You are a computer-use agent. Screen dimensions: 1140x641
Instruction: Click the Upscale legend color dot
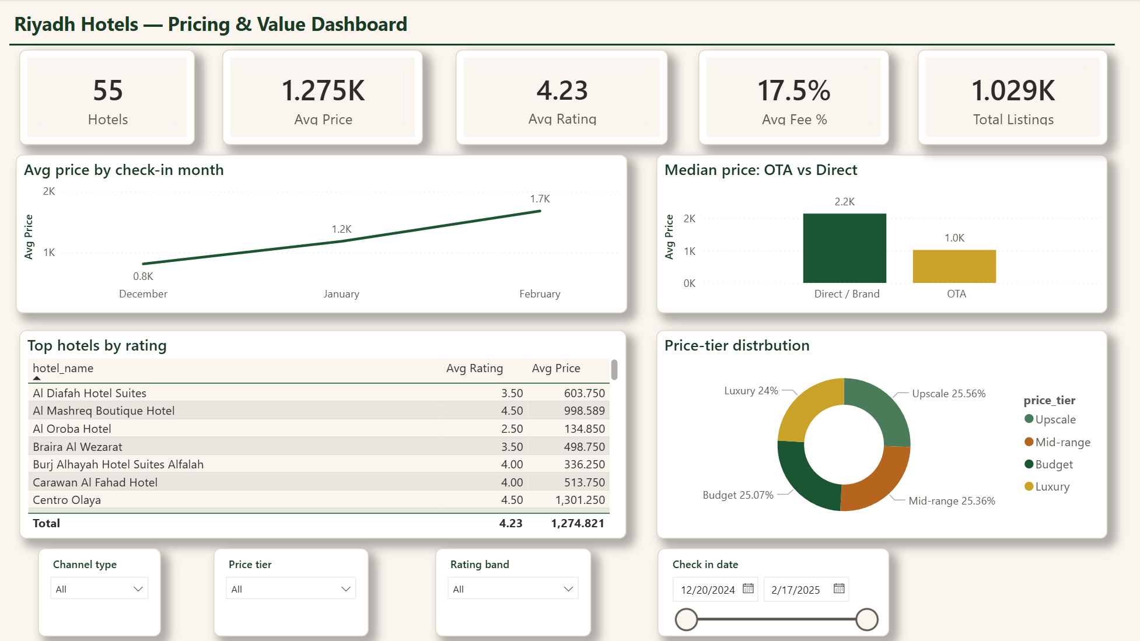click(x=1029, y=419)
